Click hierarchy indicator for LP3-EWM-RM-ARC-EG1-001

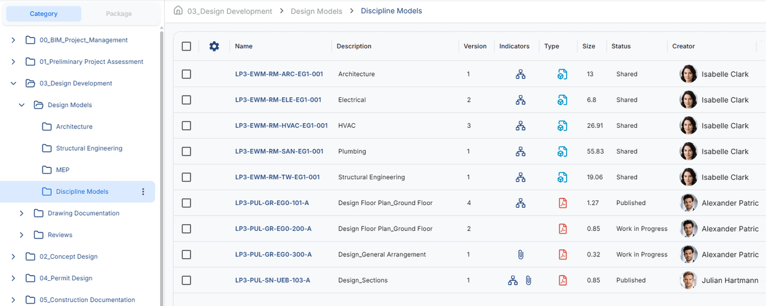coord(521,74)
